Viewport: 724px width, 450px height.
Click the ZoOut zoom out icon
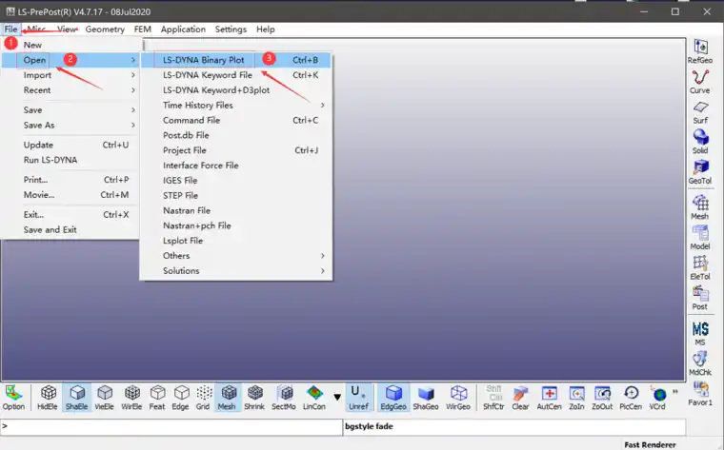point(602,398)
